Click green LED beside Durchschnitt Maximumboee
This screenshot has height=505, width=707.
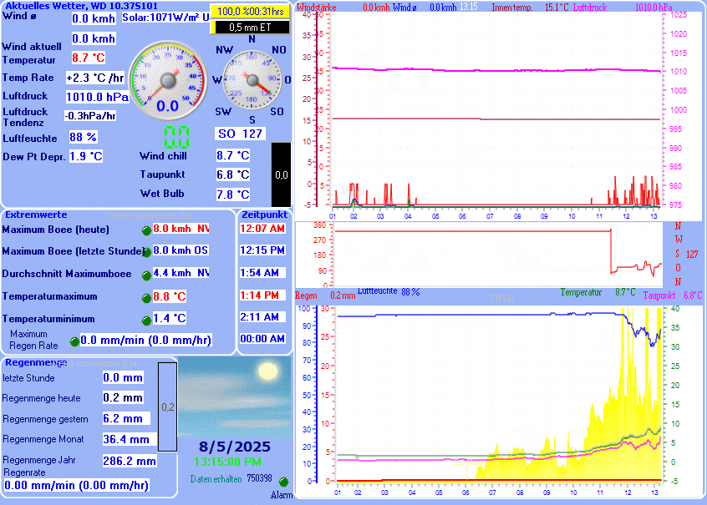coord(146,275)
